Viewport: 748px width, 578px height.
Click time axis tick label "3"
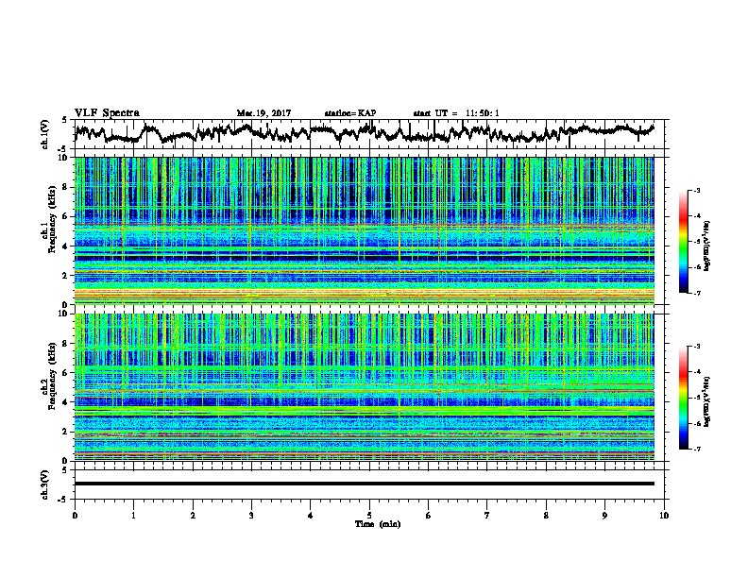tap(251, 516)
